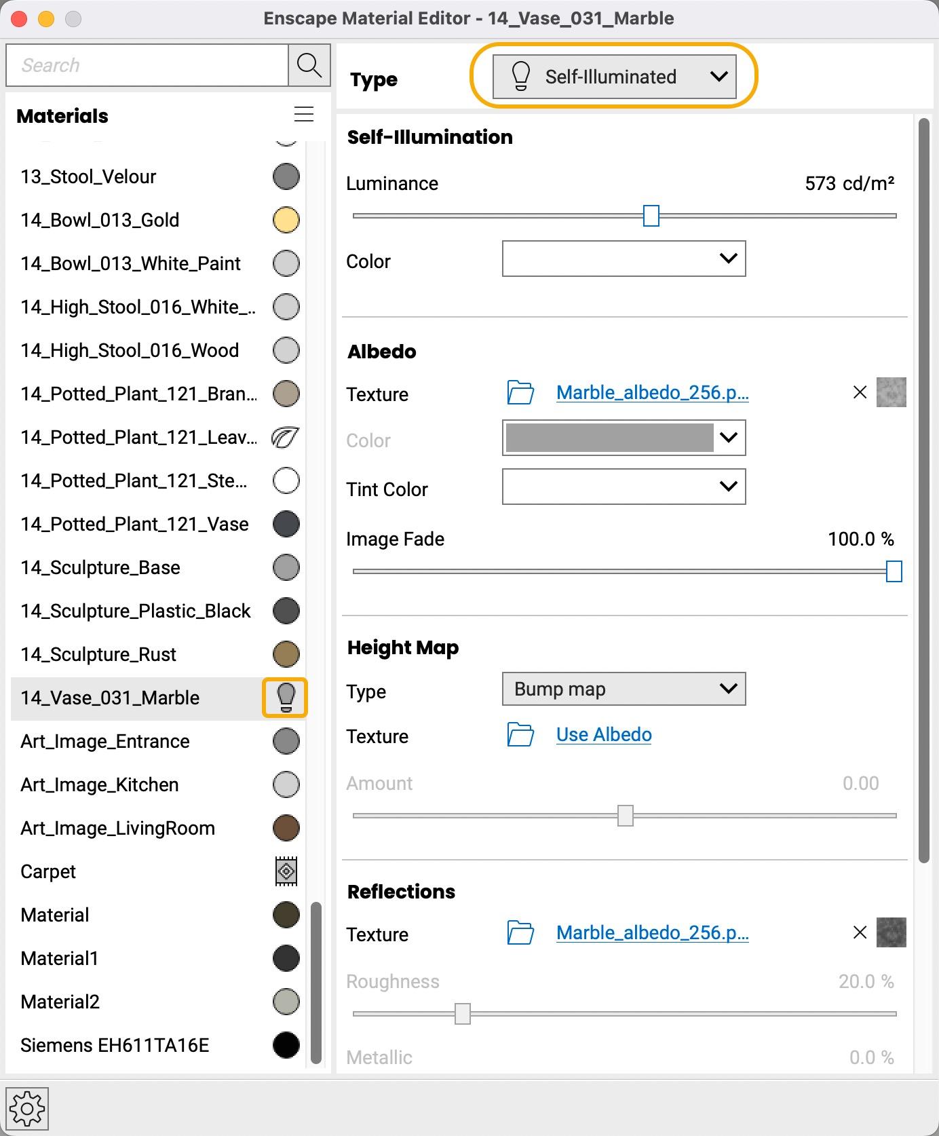Click the lightbulb icon beside 14_Vase_031_Marble
Screen dimensions: 939x1136
(x=286, y=698)
